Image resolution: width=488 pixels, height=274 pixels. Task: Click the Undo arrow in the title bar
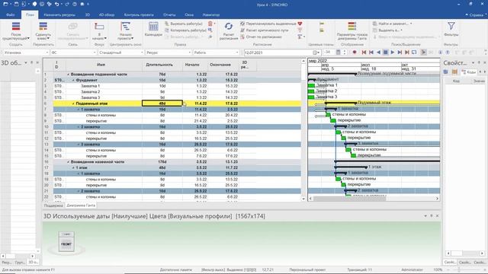57,5
